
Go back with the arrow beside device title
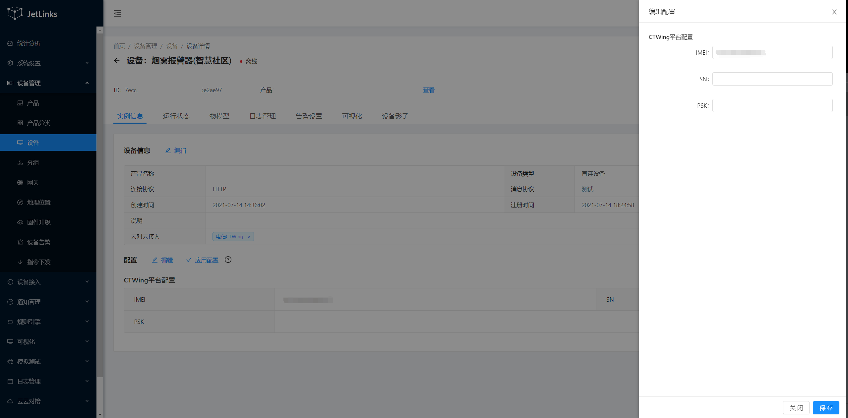pos(117,60)
